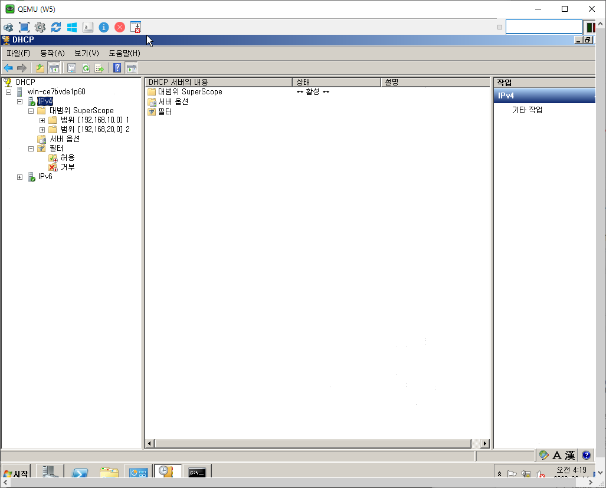Collapse the 필터 tree node
The height and width of the screenshot is (488, 606).
(x=31, y=149)
